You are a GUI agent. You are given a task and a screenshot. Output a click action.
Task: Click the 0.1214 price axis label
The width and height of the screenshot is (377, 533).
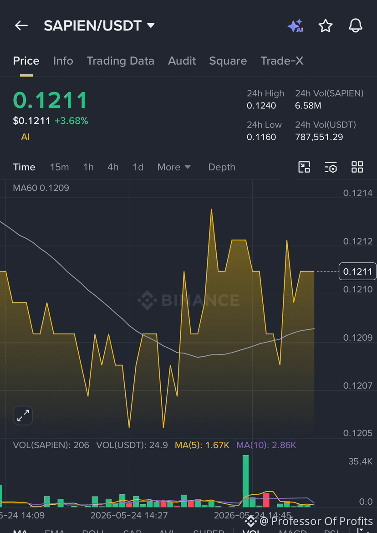tap(357, 193)
